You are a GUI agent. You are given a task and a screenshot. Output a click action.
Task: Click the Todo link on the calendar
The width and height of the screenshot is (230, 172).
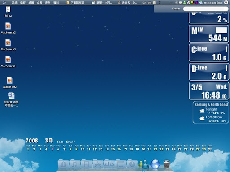60,142
